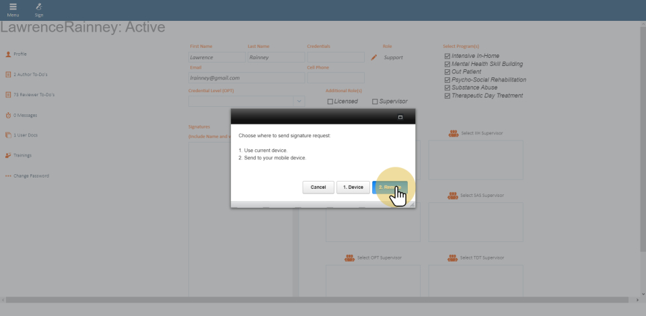This screenshot has height=316, width=646.
Task: Click the Select SAS Supervisor people icon
Action: [454, 196]
